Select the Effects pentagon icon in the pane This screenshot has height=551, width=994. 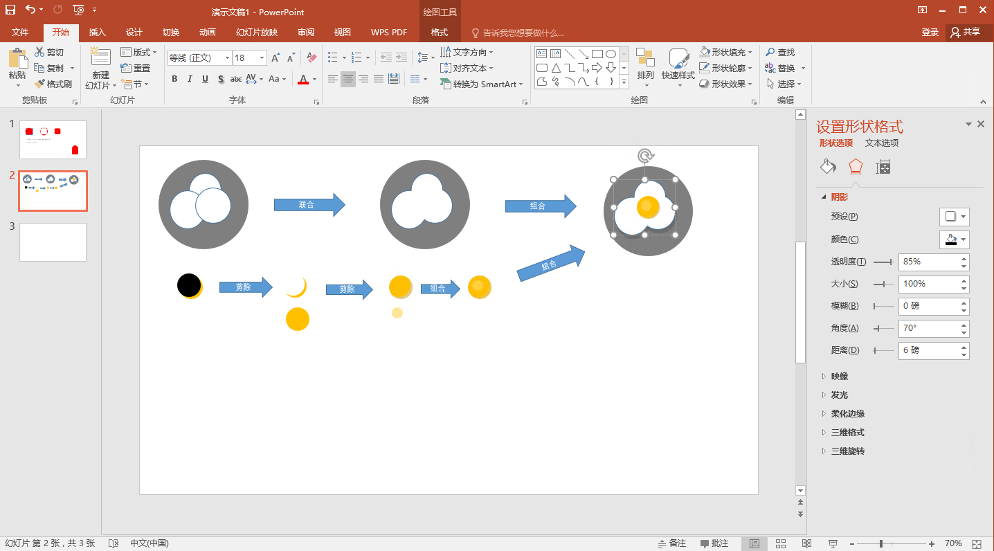[856, 167]
